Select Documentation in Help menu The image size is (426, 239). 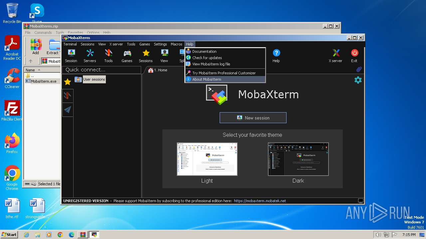point(225,51)
